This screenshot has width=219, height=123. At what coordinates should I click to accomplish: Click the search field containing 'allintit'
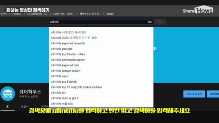coord(101,22)
